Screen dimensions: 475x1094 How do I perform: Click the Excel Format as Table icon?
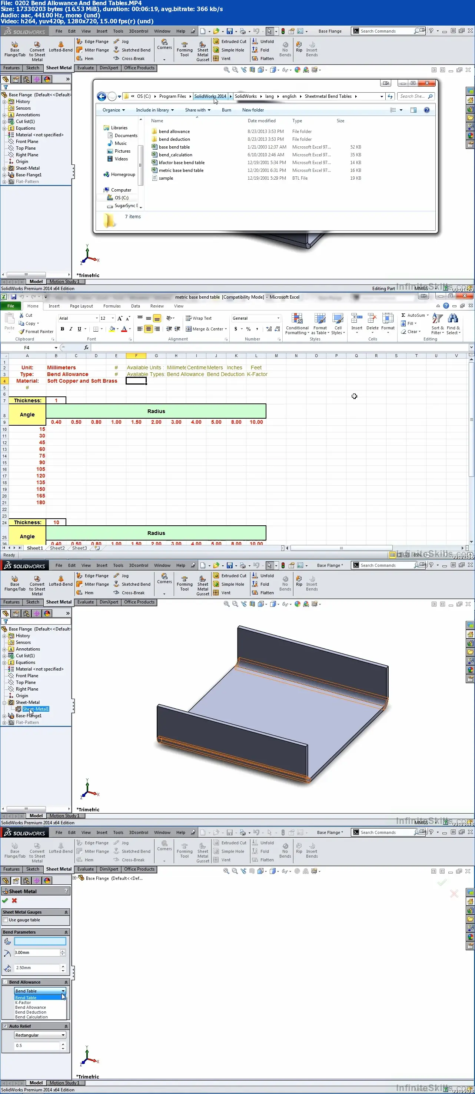[x=319, y=318]
